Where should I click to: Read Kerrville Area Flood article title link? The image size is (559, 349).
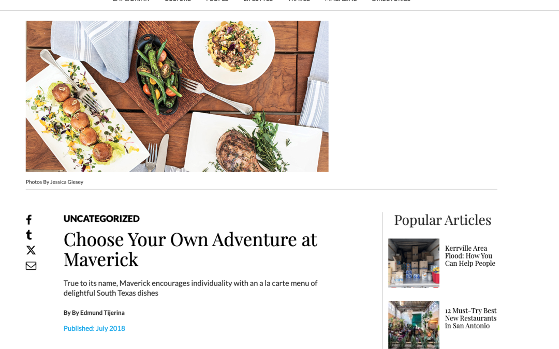click(470, 256)
